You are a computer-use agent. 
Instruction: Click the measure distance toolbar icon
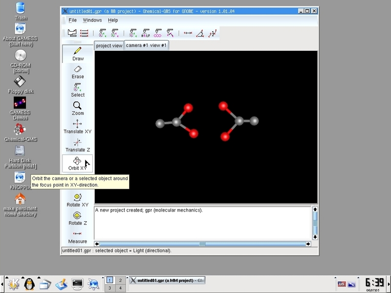click(x=188, y=33)
